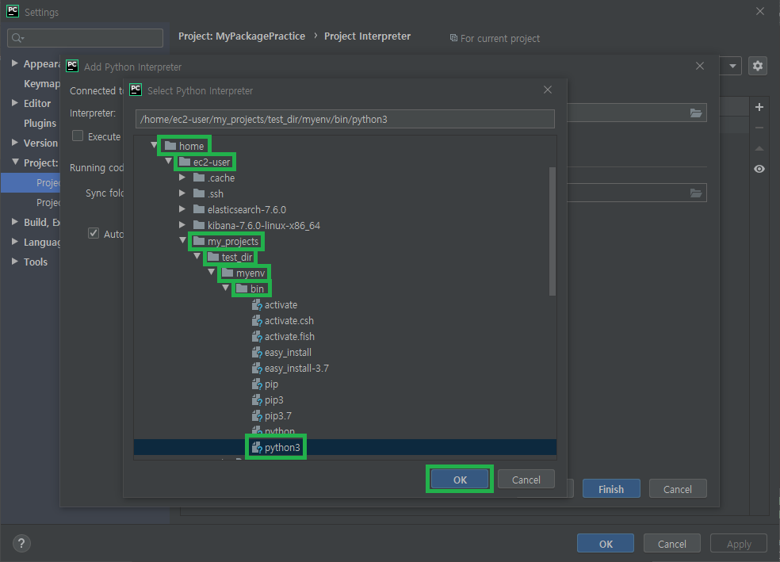This screenshot has height=562, width=780.
Task: Collapse the test_dir folder arrow
Action: pyautogui.click(x=197, y=257)
